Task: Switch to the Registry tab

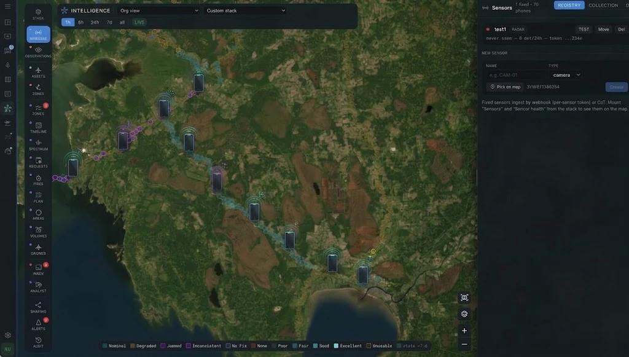Action: coord(569,5)
